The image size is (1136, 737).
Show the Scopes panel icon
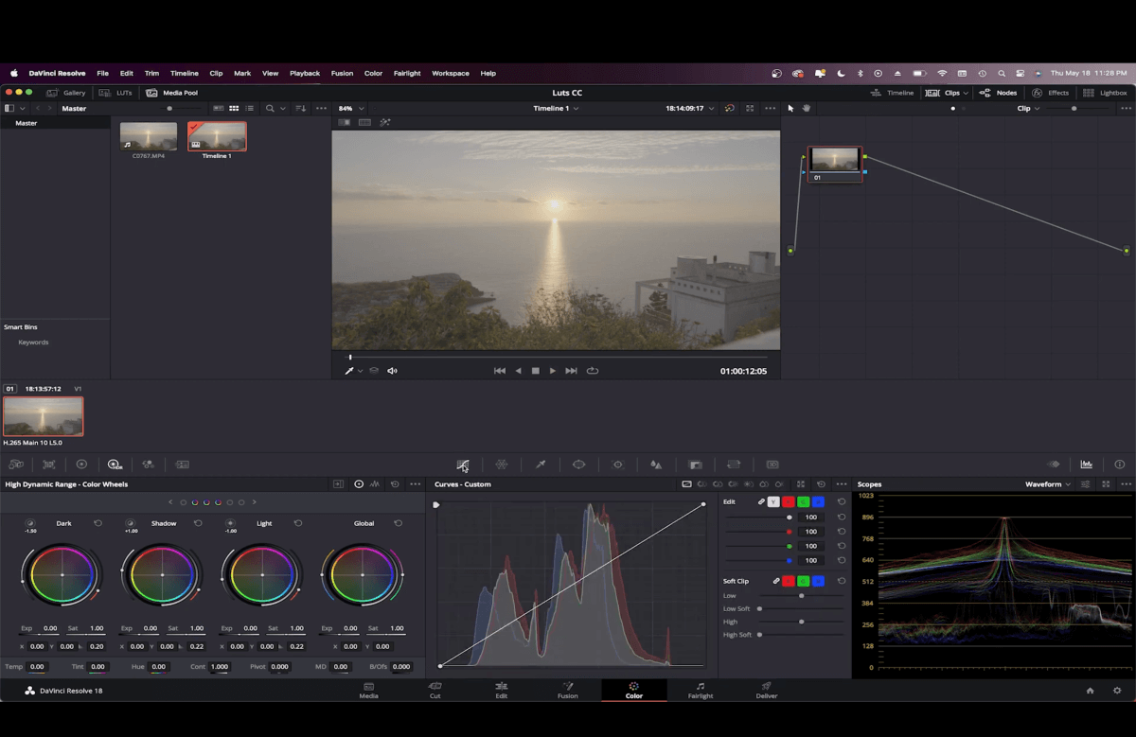pyautogui.click(x=1087, y=465)
